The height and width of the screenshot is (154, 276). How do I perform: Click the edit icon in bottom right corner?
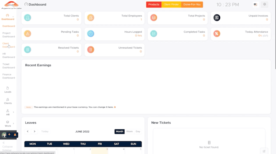(x=264, y=151)
